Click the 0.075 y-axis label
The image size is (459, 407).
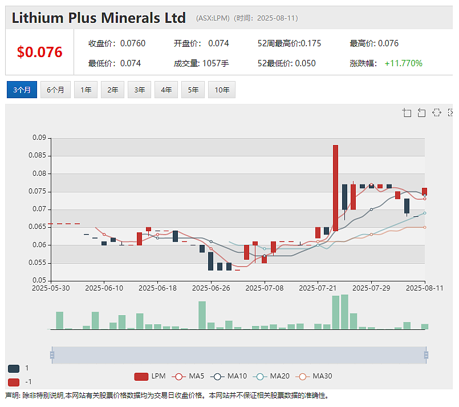tap(38, 191)
